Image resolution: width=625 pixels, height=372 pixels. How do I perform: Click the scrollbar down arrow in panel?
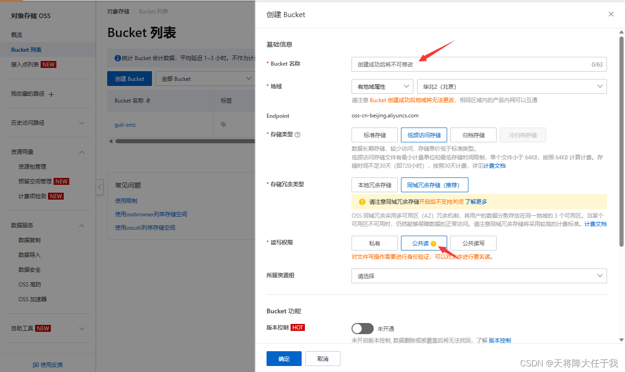[x=621, y=340]
